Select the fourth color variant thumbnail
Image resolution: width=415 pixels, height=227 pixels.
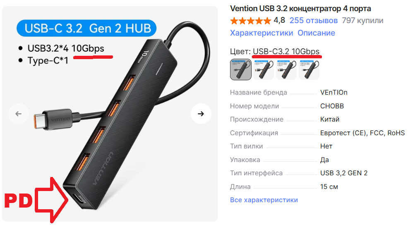point(309,69)
